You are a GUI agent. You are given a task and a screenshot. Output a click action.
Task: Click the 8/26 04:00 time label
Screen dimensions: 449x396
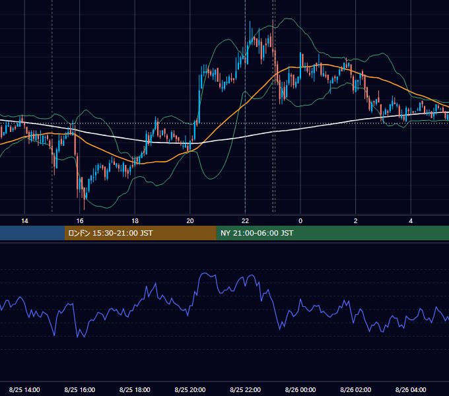pyautogui.click(x=411, y=389)
